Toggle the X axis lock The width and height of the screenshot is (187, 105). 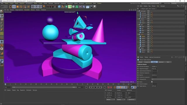click(33, 7)
